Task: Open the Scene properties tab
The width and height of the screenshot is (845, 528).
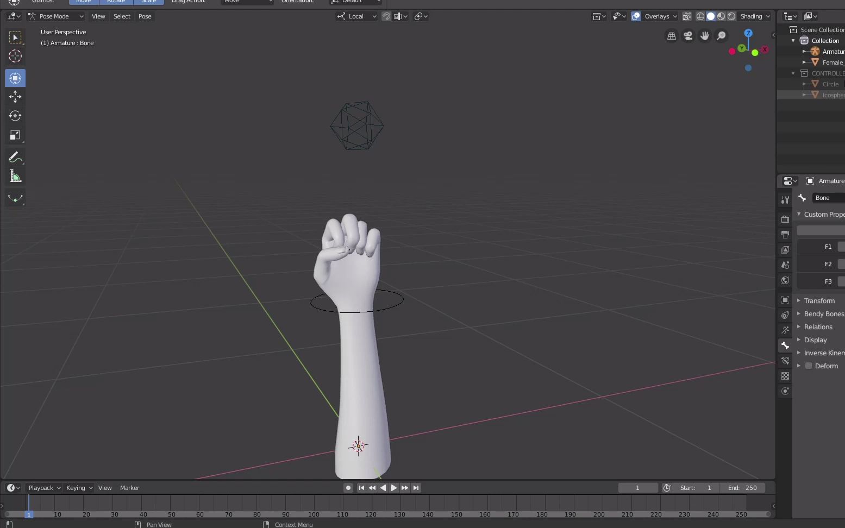Action: pos(785,265)
